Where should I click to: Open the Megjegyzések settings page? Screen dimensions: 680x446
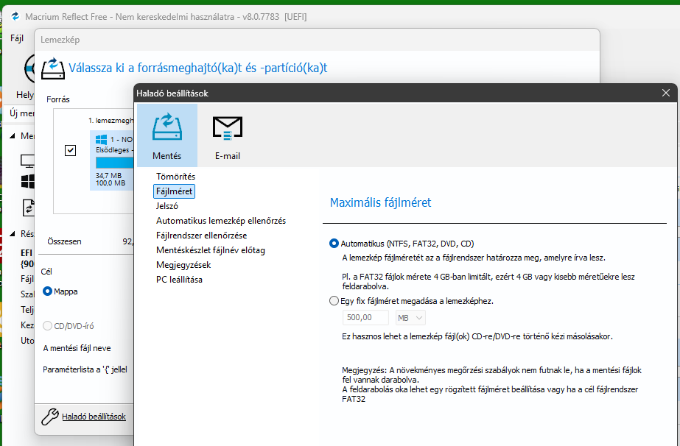(183, 265)
